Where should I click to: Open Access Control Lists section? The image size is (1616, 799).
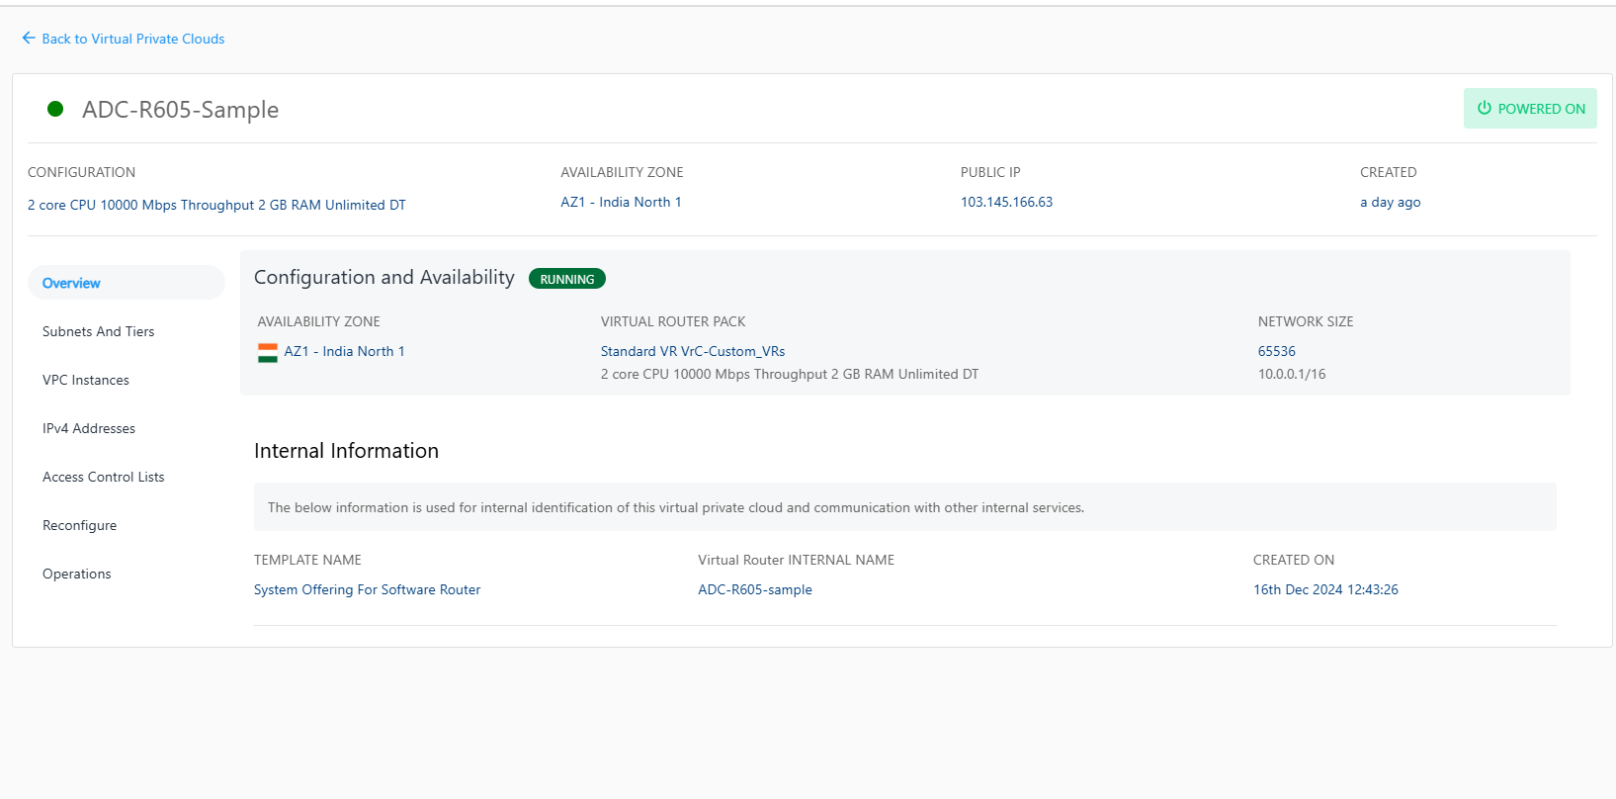104,477
